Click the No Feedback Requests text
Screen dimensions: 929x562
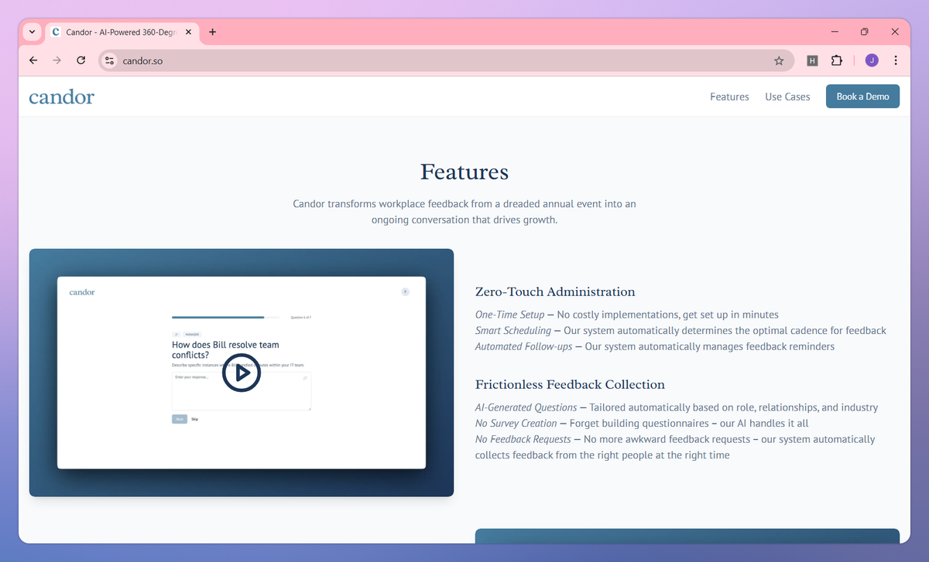523,439
